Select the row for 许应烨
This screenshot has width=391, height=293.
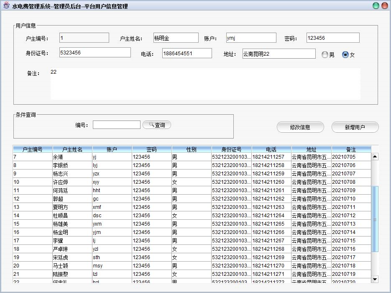point(192,182)
